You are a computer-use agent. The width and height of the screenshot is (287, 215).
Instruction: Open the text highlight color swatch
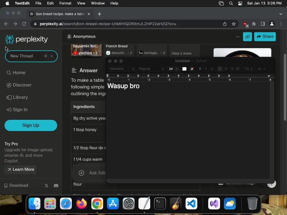point(192,69)
